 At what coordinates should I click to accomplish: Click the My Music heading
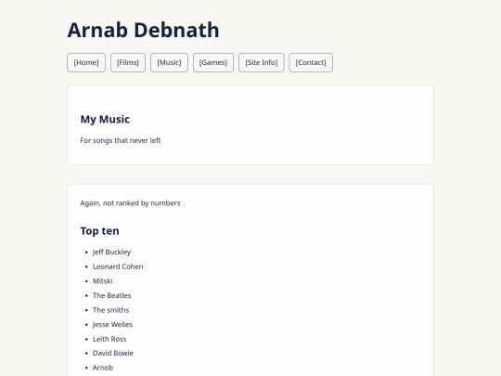click(x=105, y=119)
